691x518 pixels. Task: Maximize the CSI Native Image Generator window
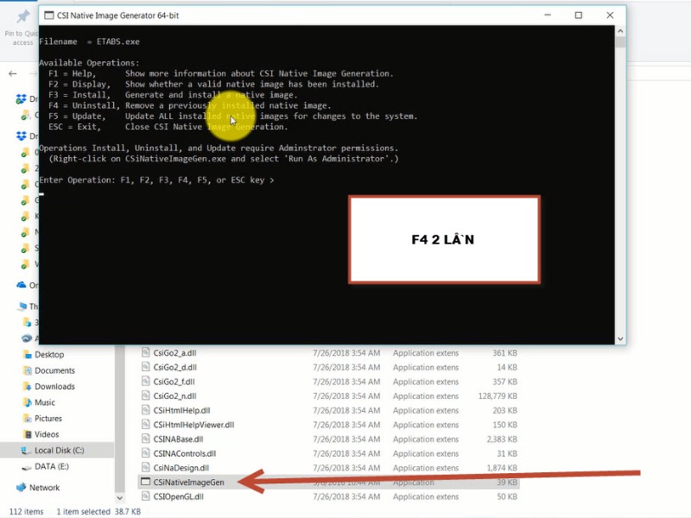click(x=578, y=15)
